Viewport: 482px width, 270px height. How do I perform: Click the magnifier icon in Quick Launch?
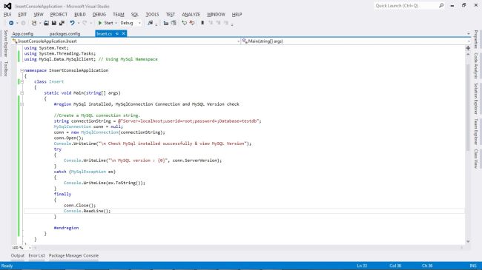pyautogui.click(x=441, y=5)
